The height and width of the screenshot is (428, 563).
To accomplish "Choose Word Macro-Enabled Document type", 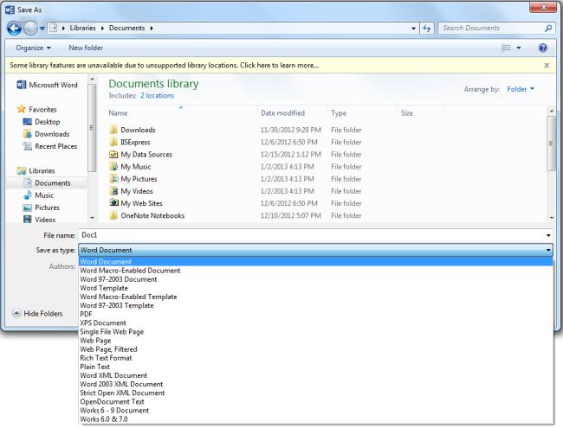I will click(315, 271).
